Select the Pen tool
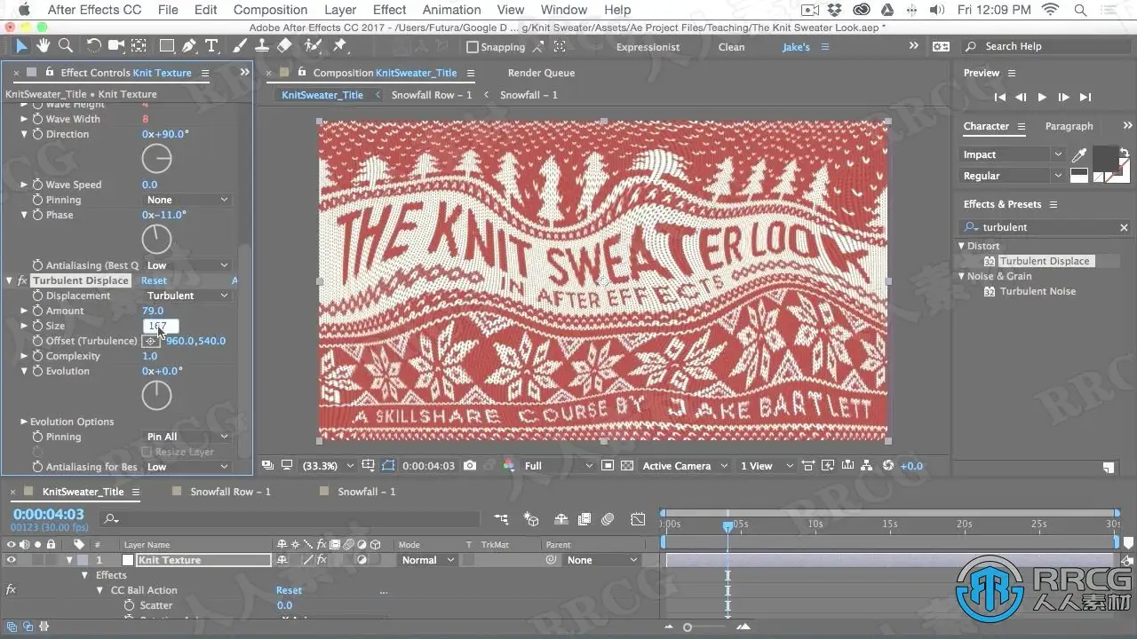1137x639 pixels. tap(189, 46)
